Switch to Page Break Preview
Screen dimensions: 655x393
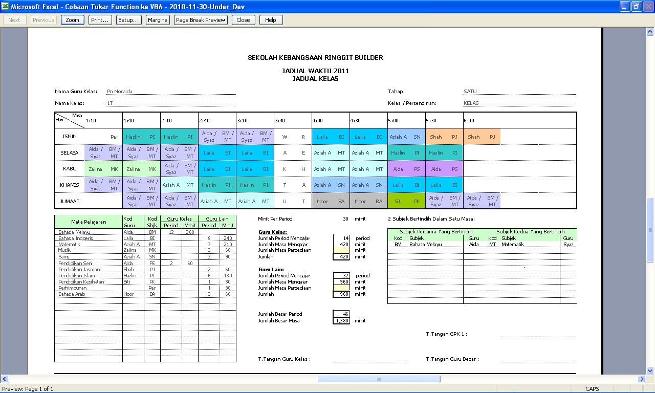(201, 20)
